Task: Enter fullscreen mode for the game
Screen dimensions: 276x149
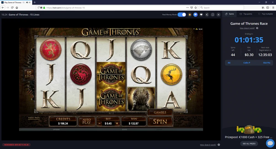Action: tap(213, 15)
